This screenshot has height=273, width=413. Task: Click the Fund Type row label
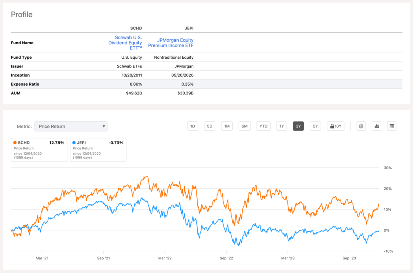(x=21, y=57)
